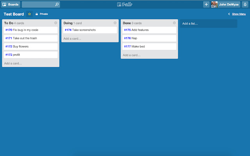Click the search magnifier icon
The width and height of the screenshot is (250, 156).
[57, 4]
